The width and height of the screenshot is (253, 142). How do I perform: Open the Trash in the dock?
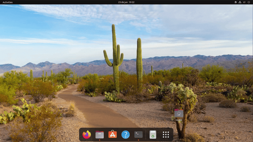[x=153, y=135]
